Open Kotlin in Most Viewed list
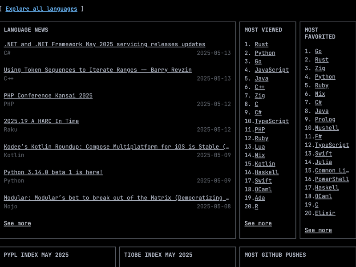The width and height of the screenshot is (356, 267). [x=265, y=164]
